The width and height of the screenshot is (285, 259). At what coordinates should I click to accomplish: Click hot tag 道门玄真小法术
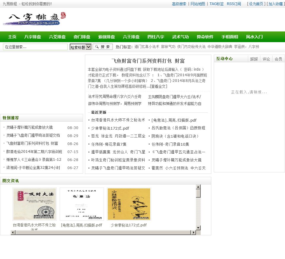tap(147, 47)
